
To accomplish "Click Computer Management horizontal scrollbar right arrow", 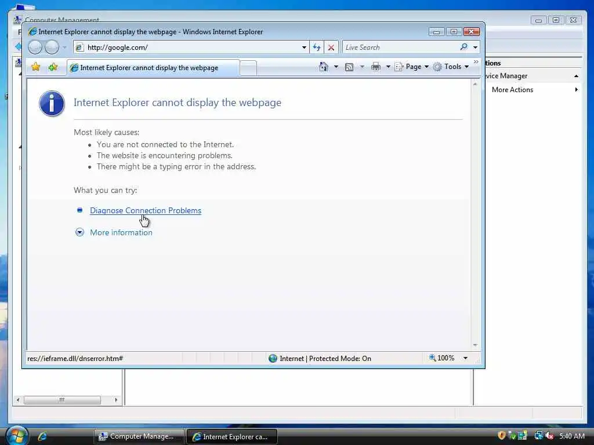I will click(116, 400).
